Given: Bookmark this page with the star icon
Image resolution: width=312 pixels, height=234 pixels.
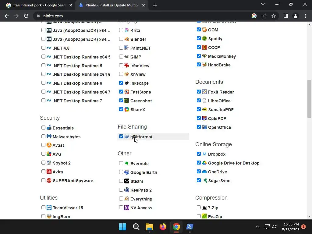Looking at the screenshot, I should [274, 16].
